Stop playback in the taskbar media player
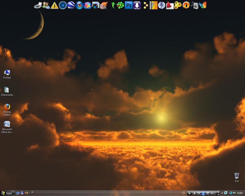 coord(194,193)
